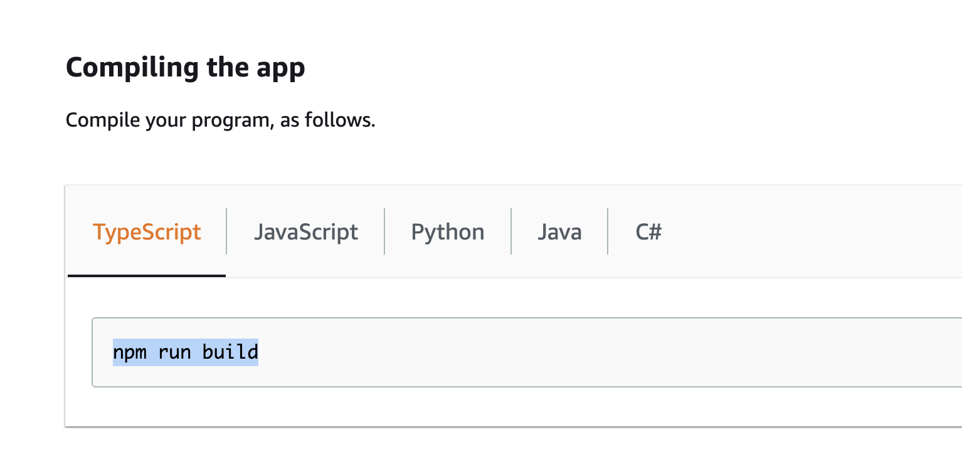Click the word run in the command

(174, 352)
